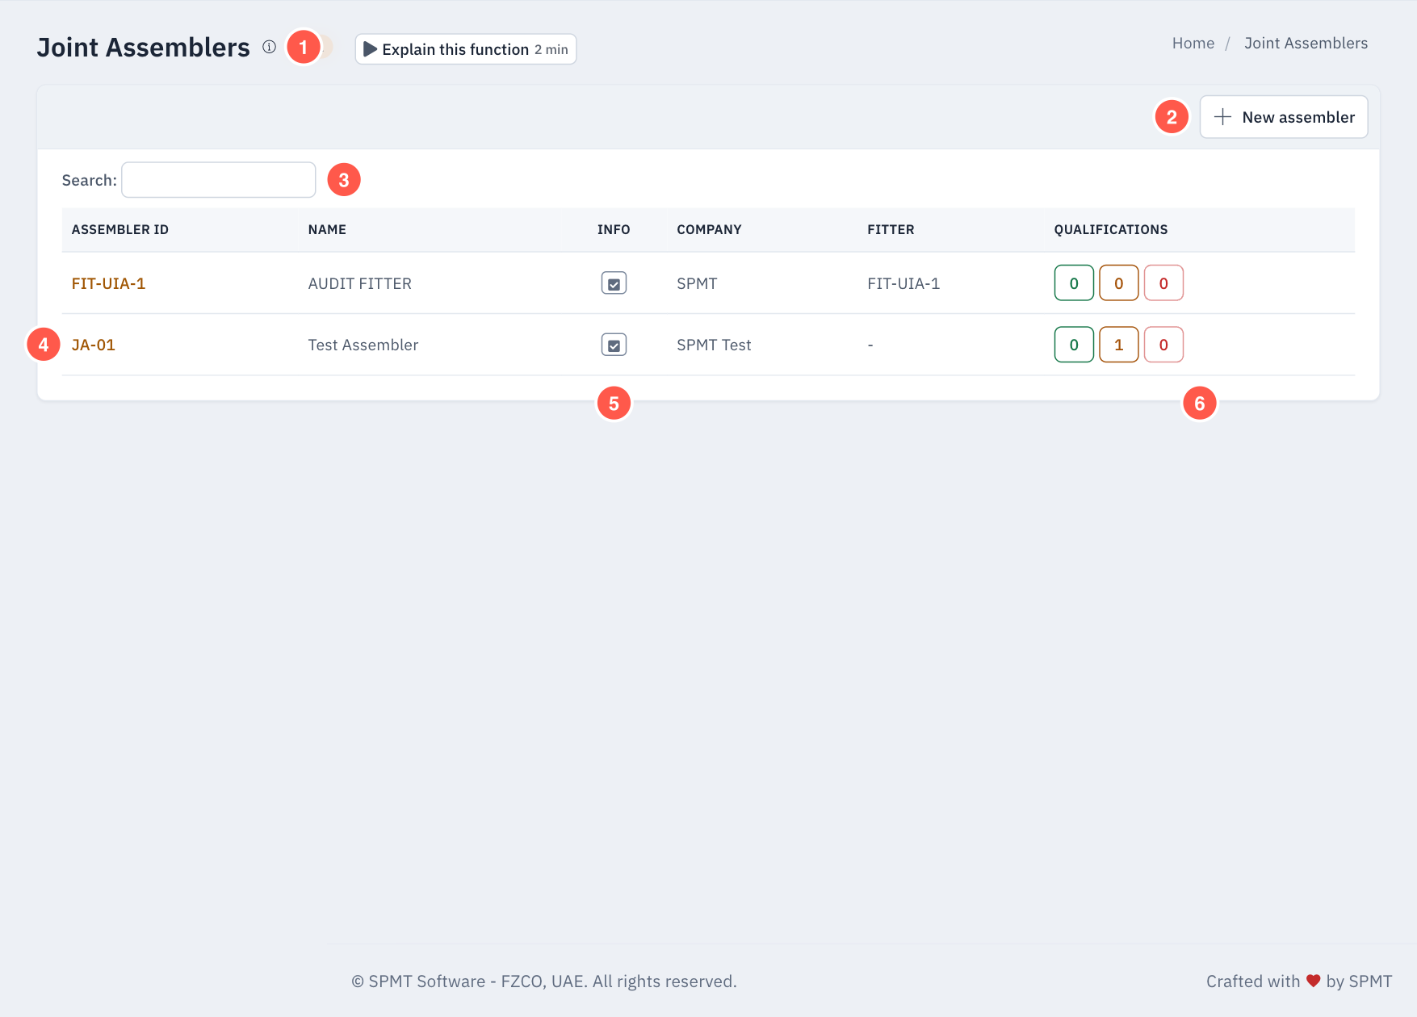Click green qualification badge in JA-01 row
The width and height of the screenshot is (1417, 1017).
[x=1074, y=345]
